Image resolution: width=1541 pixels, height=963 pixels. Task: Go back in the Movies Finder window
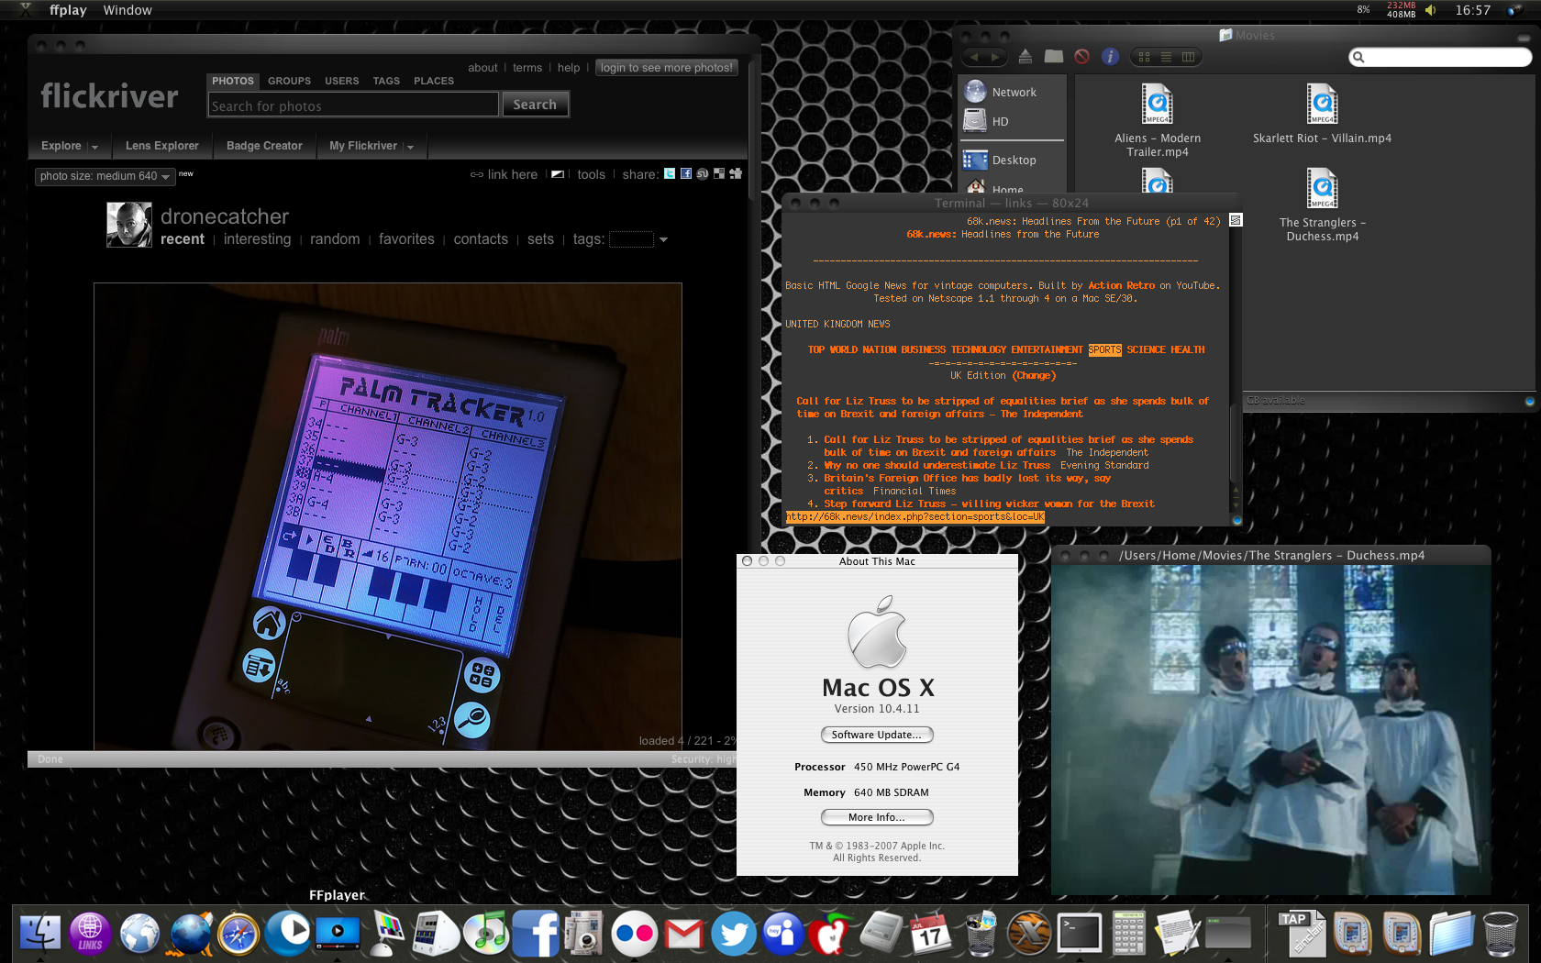pos(974,57)
